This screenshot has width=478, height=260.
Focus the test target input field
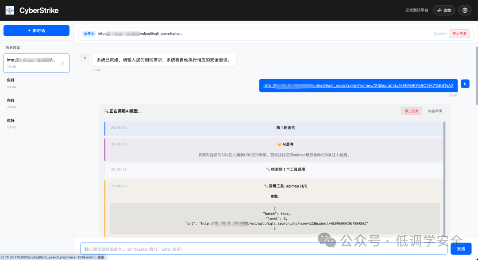coord(264,249)
